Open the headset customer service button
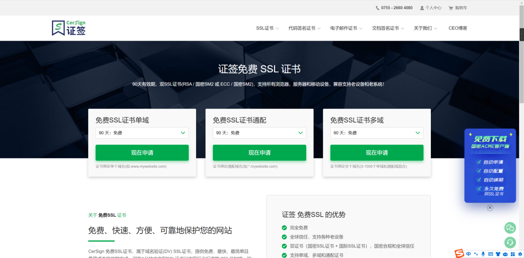 510,242
